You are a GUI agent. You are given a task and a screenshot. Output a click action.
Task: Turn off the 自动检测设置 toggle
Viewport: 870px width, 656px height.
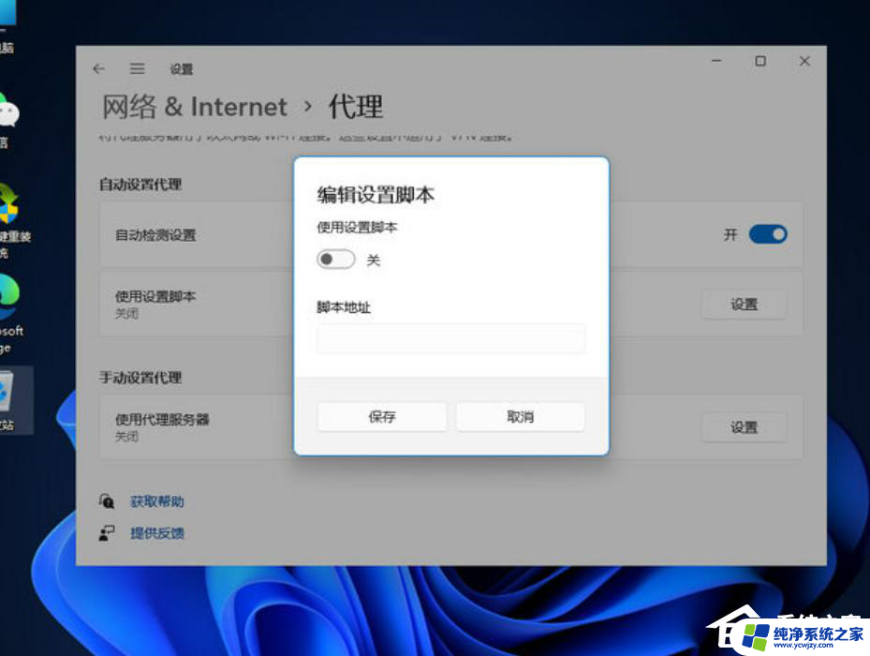[767, 234]
